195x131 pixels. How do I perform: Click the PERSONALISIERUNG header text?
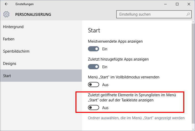point(33,15)
